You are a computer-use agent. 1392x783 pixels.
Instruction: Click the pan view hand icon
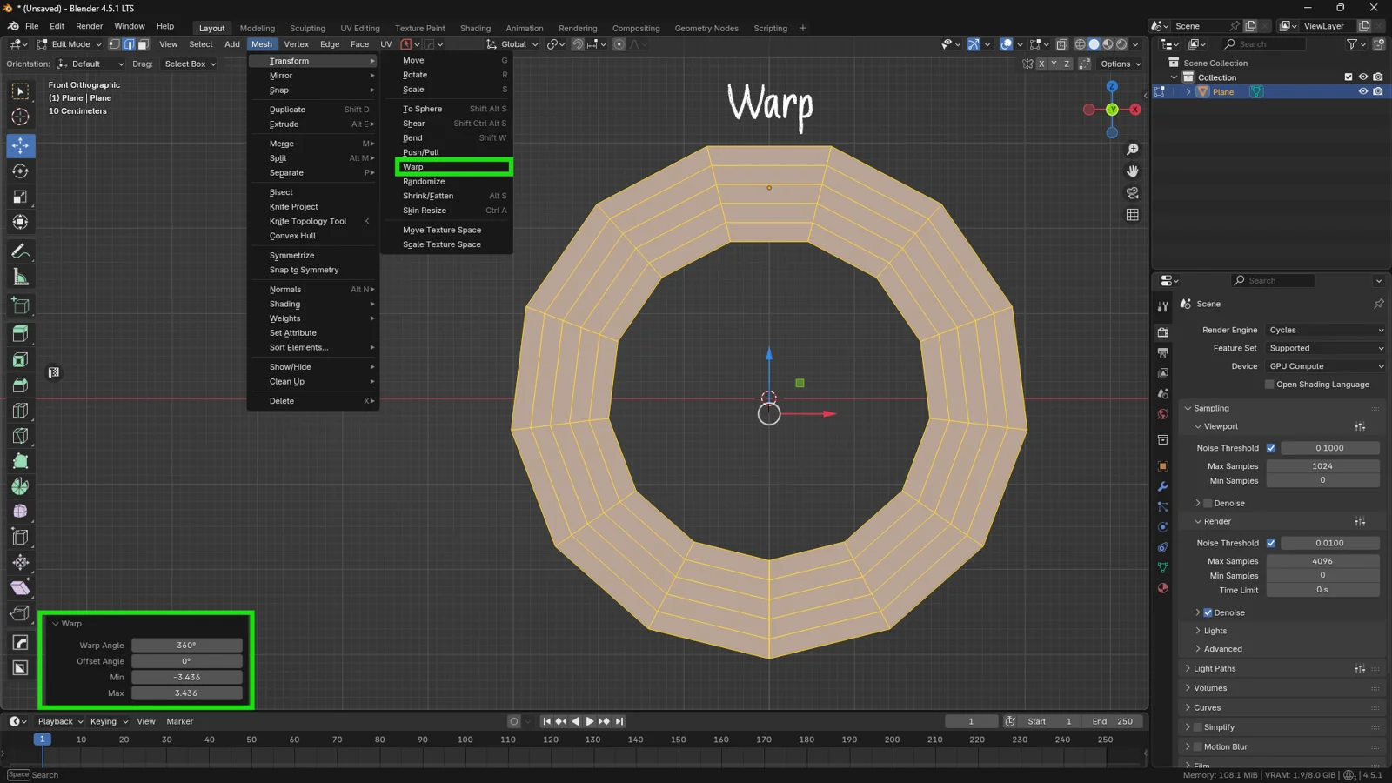pos(1132,171)
